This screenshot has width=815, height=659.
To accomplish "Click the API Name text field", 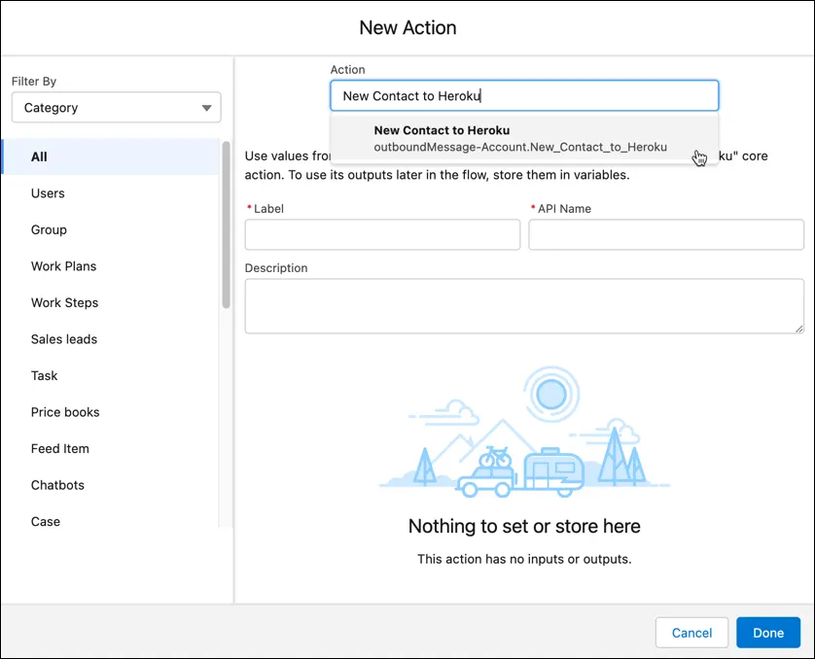I will tap(666, 234).
